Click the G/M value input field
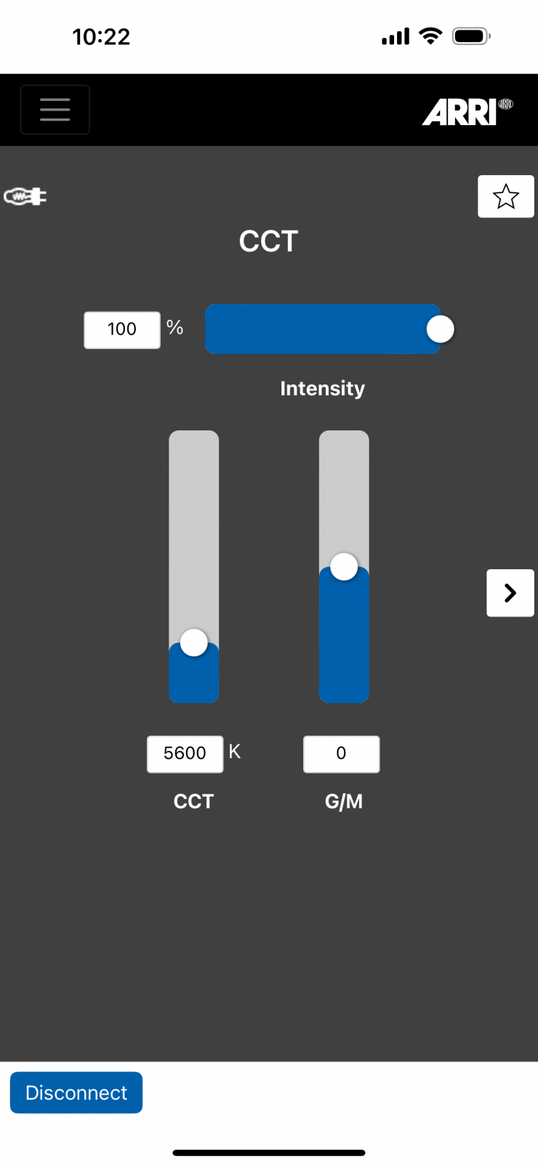538x1166 pixels. 341,754
